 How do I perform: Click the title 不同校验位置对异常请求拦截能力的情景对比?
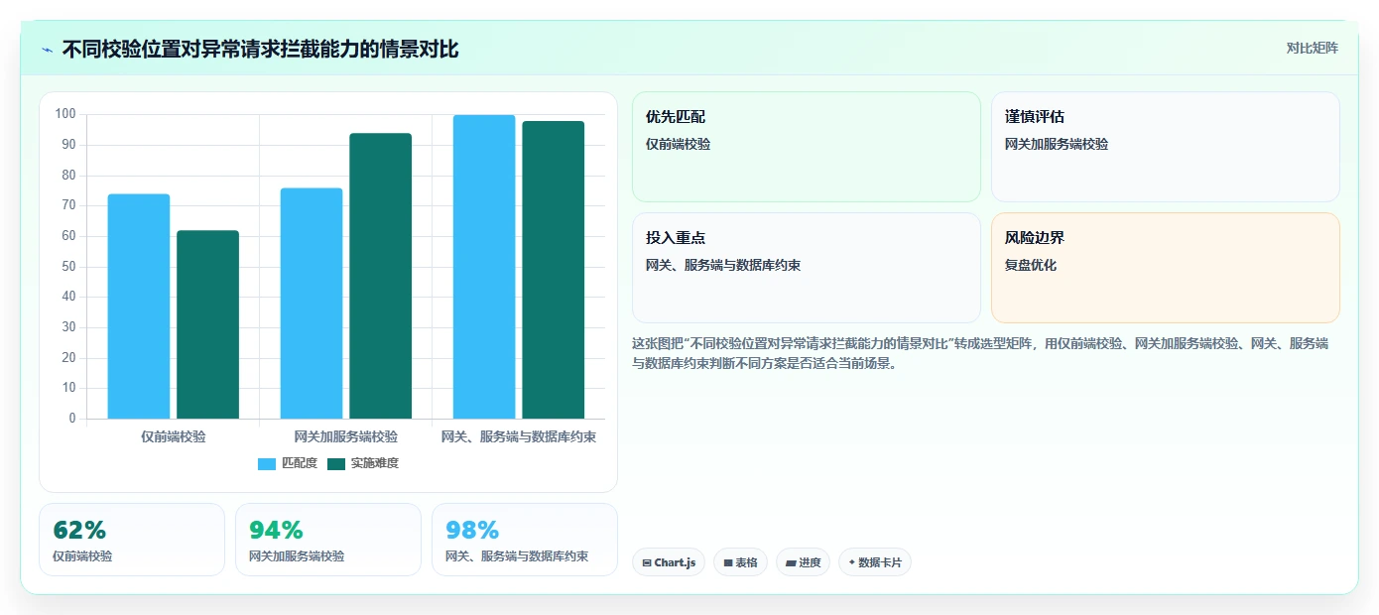click(260, 49)
